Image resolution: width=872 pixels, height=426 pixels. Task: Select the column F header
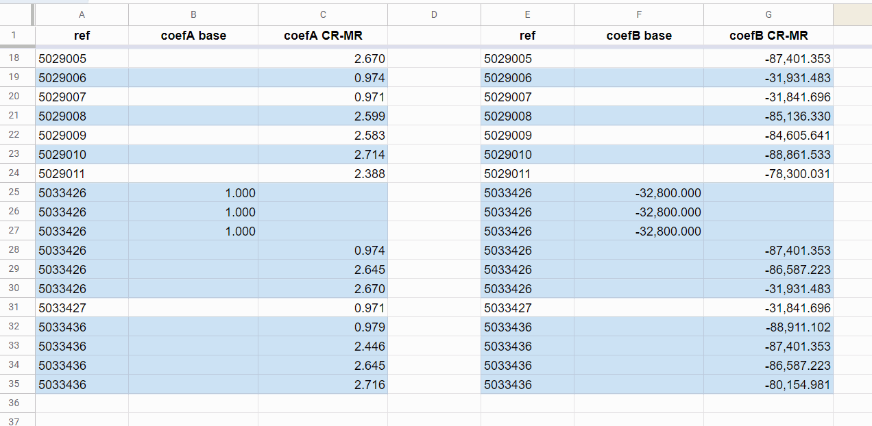click(x=639, y=14)
